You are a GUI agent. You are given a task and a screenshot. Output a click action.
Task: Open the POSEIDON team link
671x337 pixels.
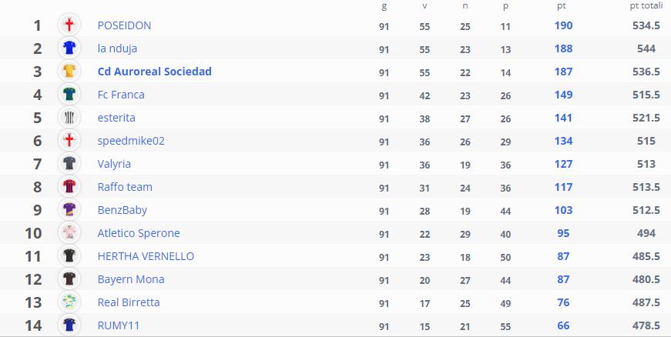124,25
